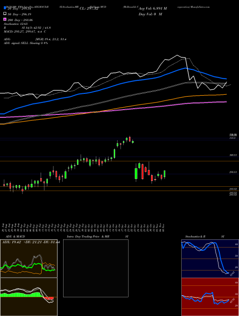Click the 'Avg Vol: 6.891 M' label
Viewport: 239px width, 316px height.
point(152,9)
